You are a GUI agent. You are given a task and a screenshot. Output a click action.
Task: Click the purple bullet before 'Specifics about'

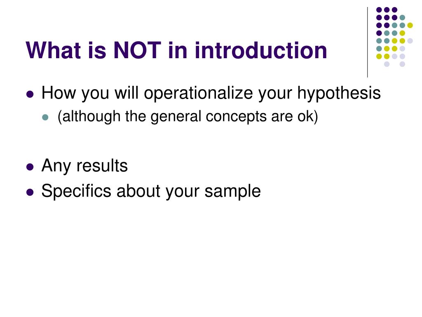point(30,192)
